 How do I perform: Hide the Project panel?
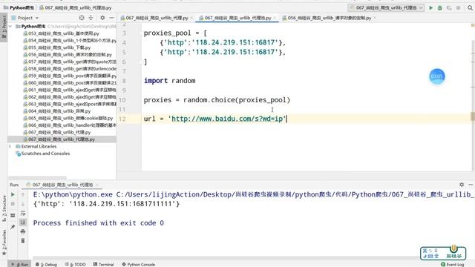tap(111, 18)
